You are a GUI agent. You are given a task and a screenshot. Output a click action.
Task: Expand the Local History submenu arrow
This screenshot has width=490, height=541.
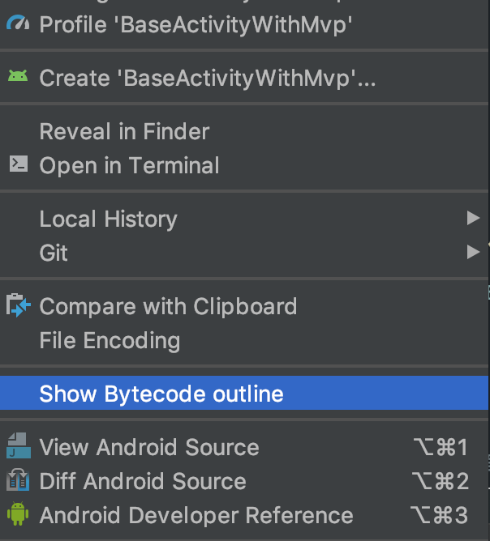tap(473, 218)
